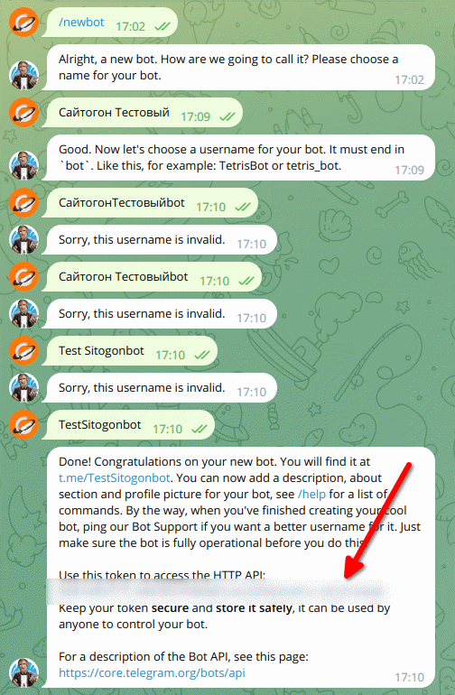Click BotFather avatar beside 'Good. Now let's choose'

tap(24, 165)
